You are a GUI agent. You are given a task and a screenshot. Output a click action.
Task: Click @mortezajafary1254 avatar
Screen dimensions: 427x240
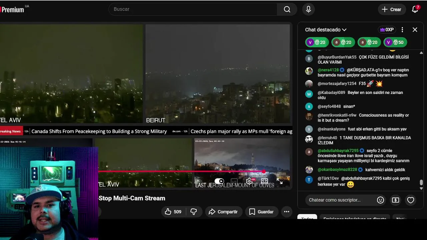[309, 84]
